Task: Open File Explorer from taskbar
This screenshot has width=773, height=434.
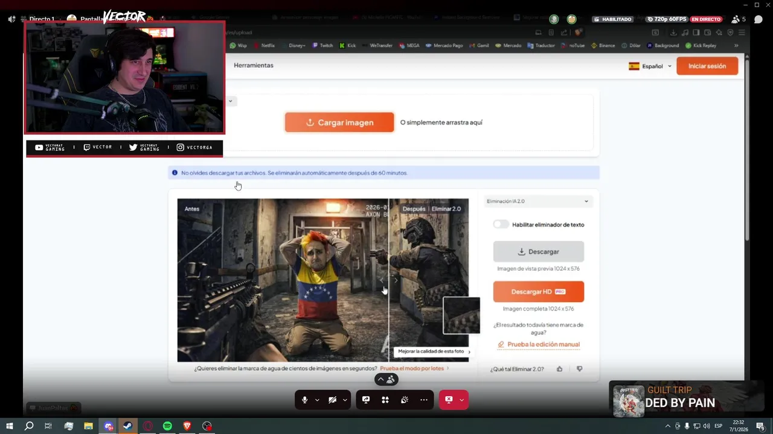Action: (x=88, y=426)
